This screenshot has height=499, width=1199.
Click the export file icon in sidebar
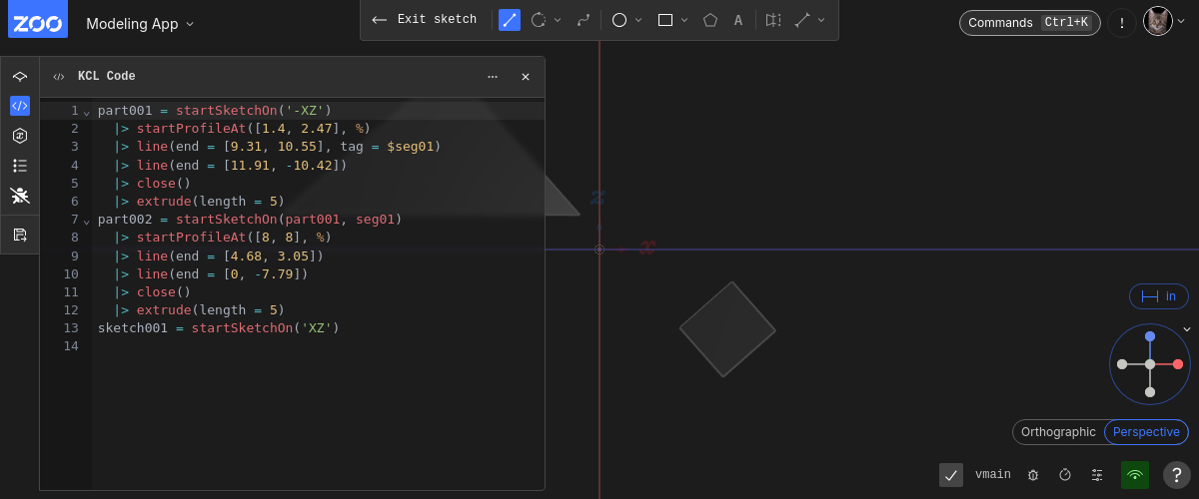pyautogui.click(x=20, y=235)
